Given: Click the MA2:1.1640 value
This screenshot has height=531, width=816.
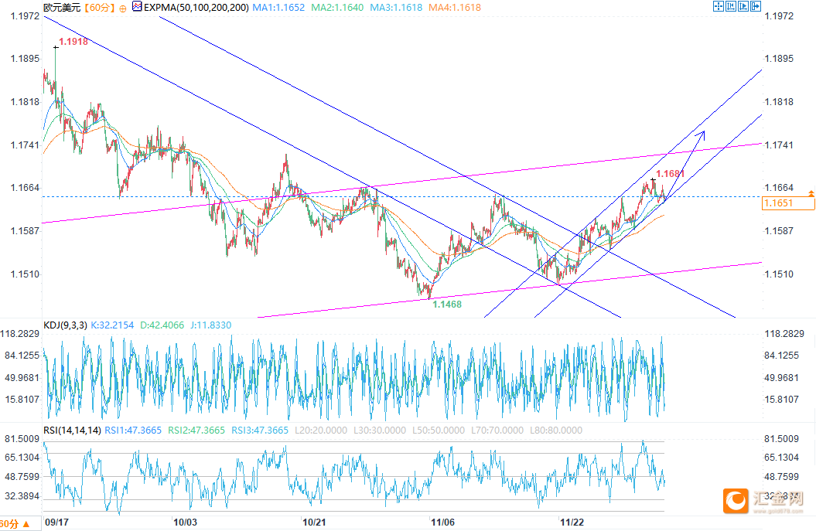Looking at the screenshot, I should coord(337,8).
